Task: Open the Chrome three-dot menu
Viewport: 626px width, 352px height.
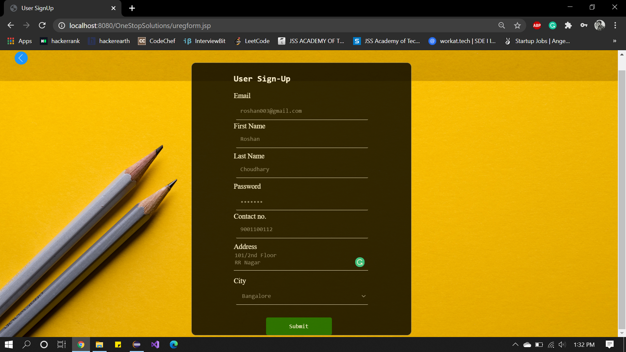Action: pos(615,25)
